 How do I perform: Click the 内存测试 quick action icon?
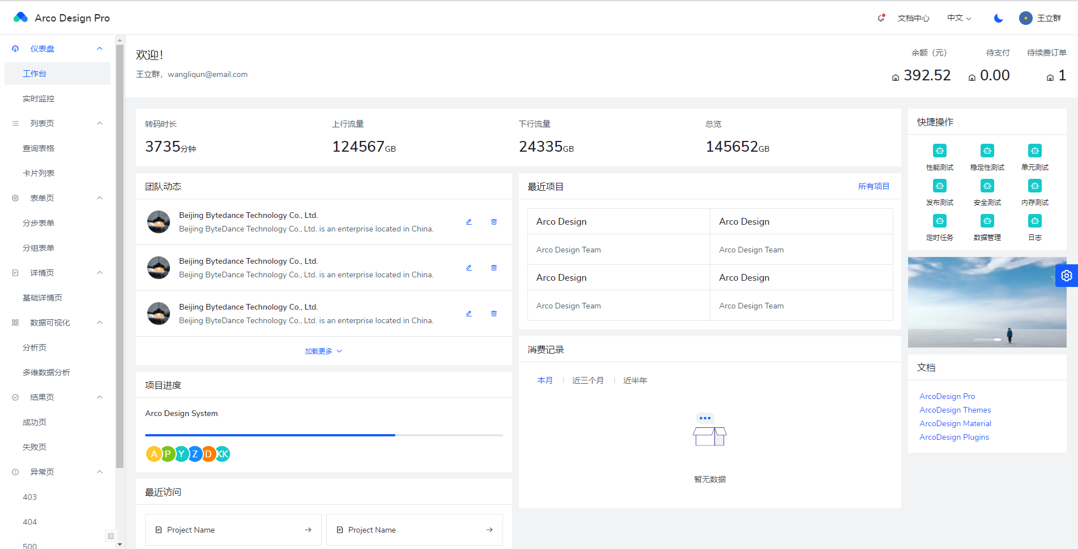pos(1035,186)
